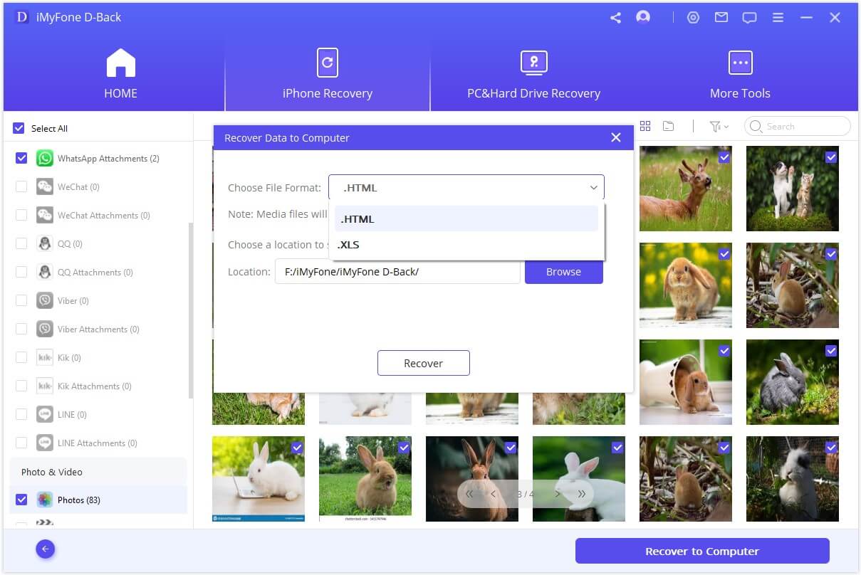Open the user account avatar icon
This screenshot has height=575, width=861.
click(x=643, y=17)
